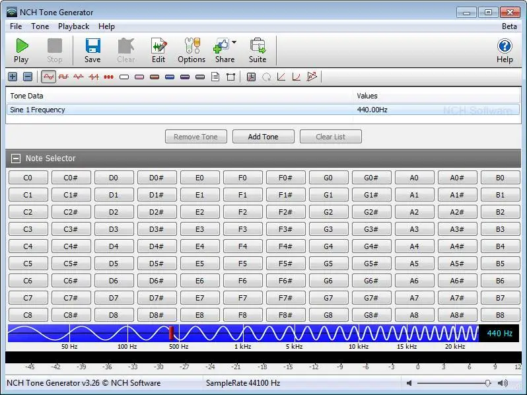527x395 pixels.
Task: Open the Edit tool
Action: point(158,50)
